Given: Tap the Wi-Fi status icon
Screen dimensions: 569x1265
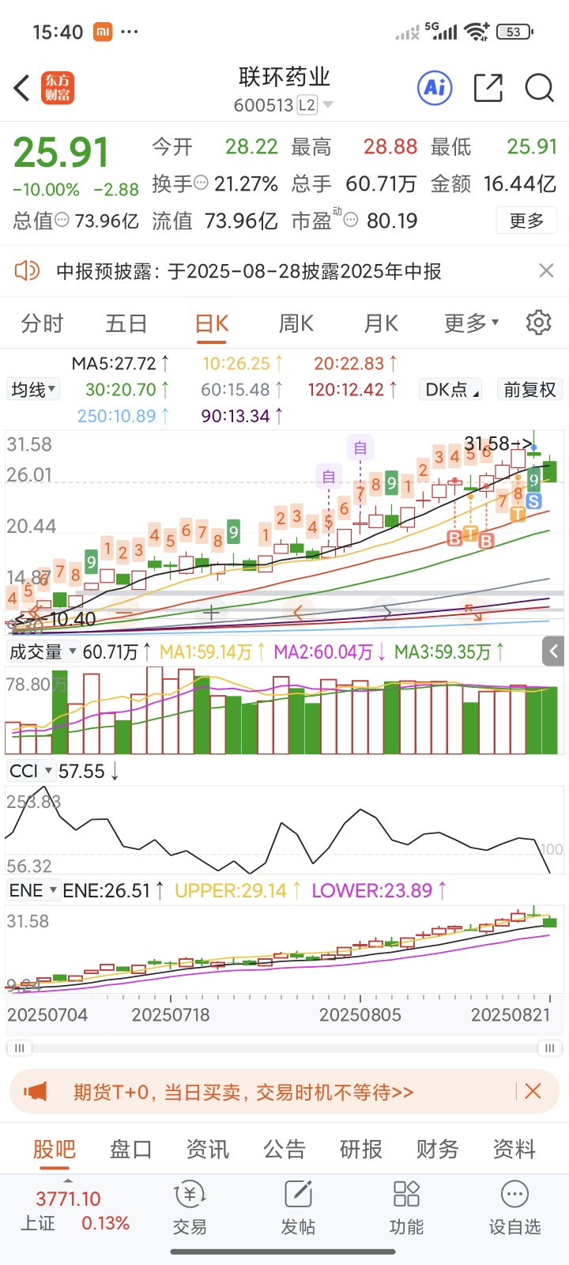Looking at the screenshot, I should [477, 32].
